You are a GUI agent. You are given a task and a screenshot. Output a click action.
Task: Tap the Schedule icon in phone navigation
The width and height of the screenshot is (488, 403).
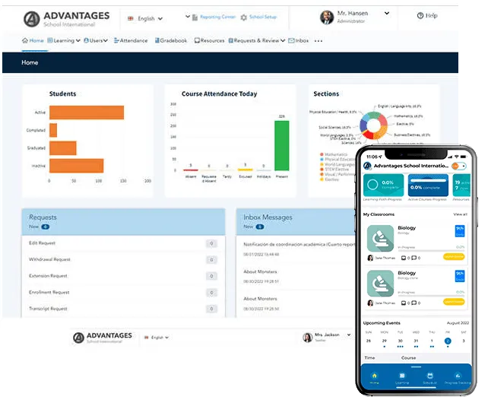429,377
